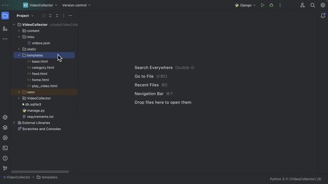This screenshot has width=328, height=184.
Task: Collapse the misc folder arrow
Action: pyautogui.click(x=19, y=37)
